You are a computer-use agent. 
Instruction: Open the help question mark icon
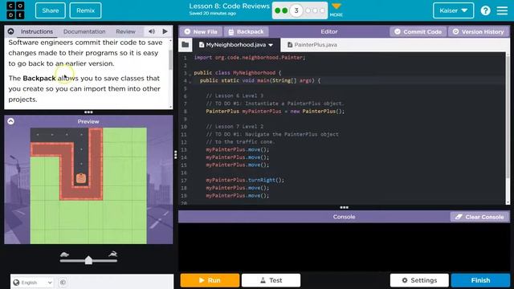[485, 10]
